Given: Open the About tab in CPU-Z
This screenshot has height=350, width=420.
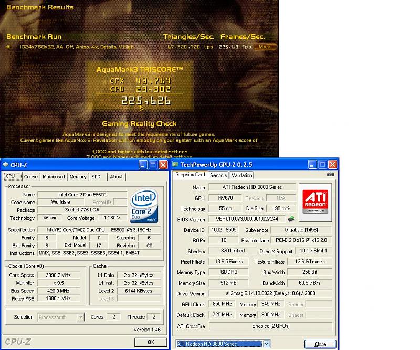Looking at the screenshot, I should [116, 177].
